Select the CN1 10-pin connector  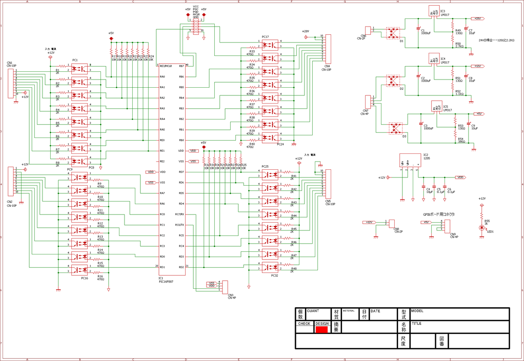tap(11, 83)
